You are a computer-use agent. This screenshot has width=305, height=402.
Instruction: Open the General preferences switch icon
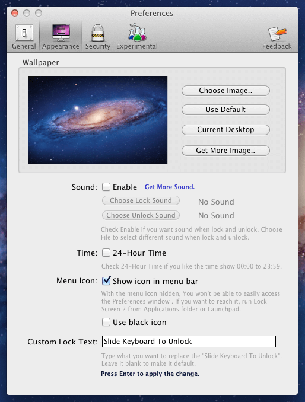[x=24, y=33]
